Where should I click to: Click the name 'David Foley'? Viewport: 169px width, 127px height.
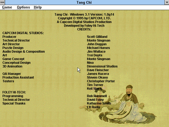[x=95, y=100]
